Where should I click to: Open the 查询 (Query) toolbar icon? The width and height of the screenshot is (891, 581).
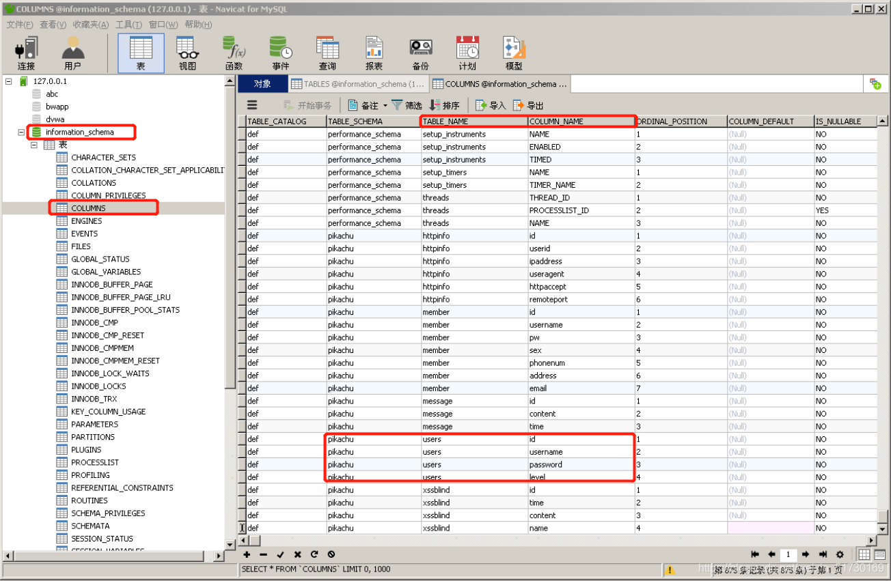[327, 53]
